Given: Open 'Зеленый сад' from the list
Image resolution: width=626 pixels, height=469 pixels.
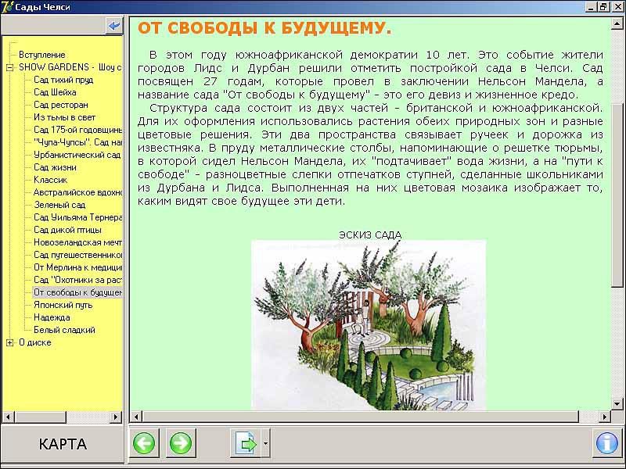Looking at the screenshot, I should click(59, 205).
